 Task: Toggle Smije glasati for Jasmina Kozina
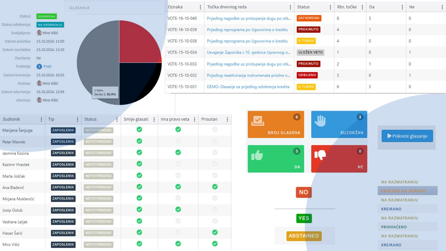[139, 152]
